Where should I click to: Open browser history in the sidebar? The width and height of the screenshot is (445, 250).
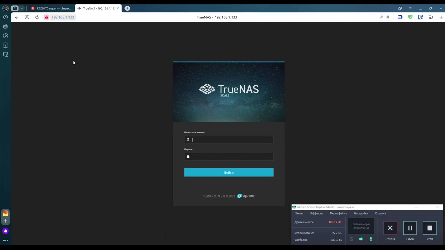tap(6, 17)
